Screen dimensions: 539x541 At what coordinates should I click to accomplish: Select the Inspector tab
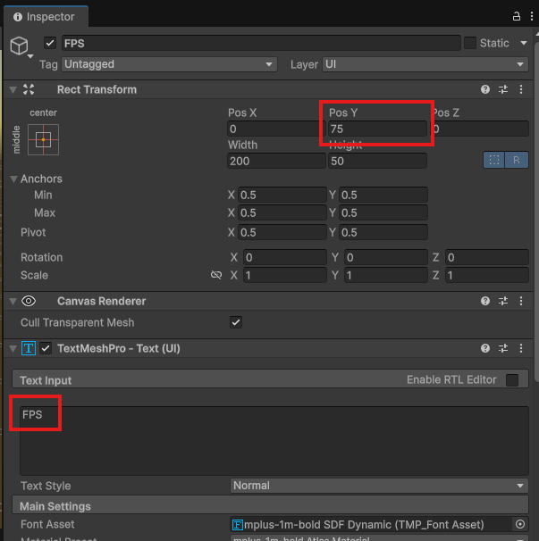click(x=44, y=16)
